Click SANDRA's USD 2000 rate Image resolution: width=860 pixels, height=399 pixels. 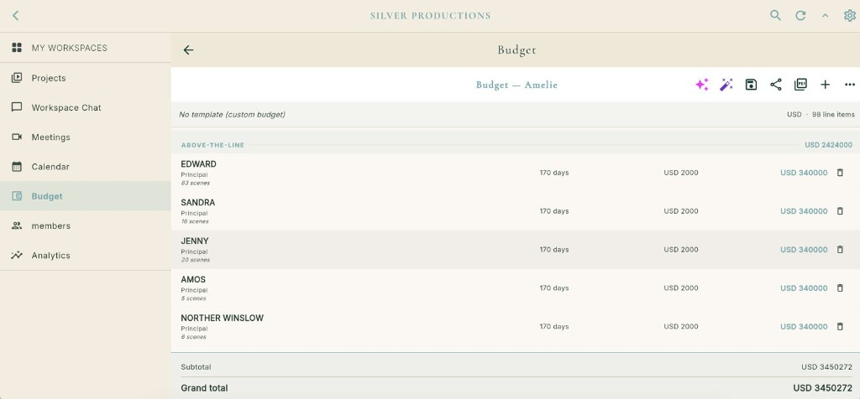click(680, 210)
